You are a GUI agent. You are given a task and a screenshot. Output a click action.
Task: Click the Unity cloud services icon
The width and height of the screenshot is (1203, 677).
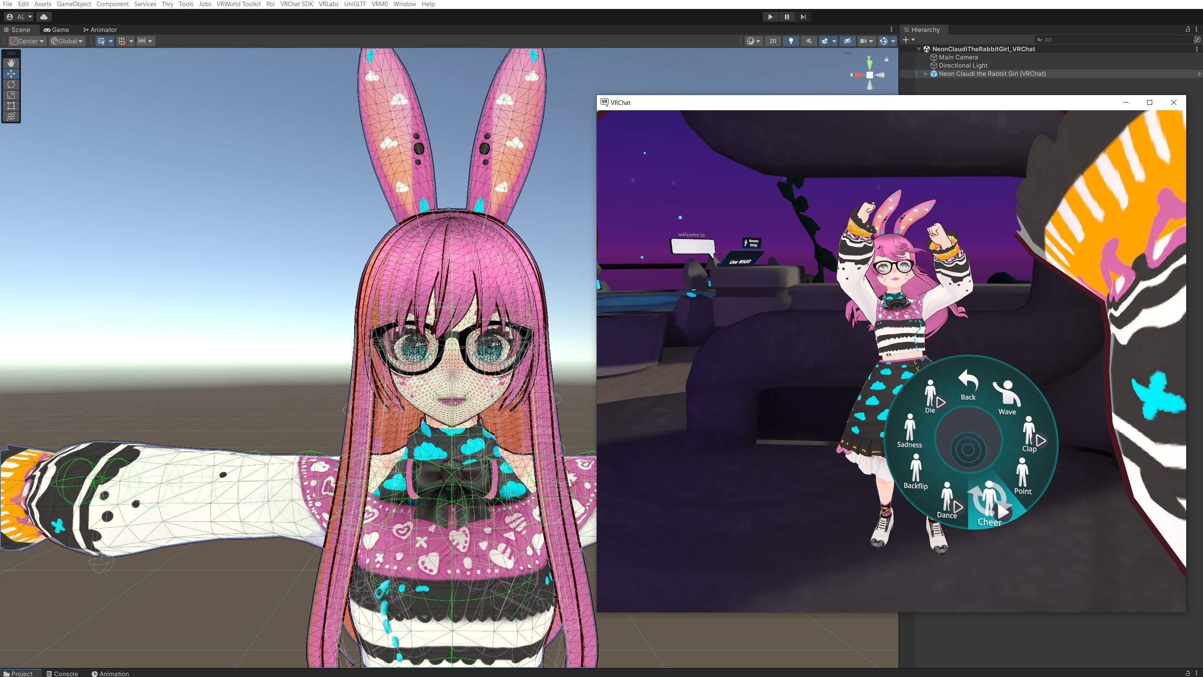point(44,17)
